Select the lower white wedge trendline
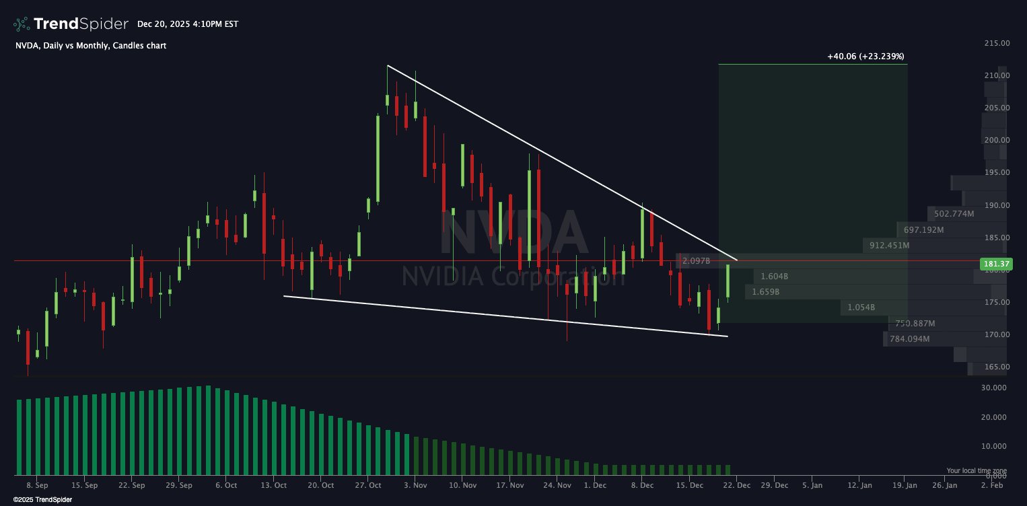1027x506 pixels. click(x=506, y=316)
